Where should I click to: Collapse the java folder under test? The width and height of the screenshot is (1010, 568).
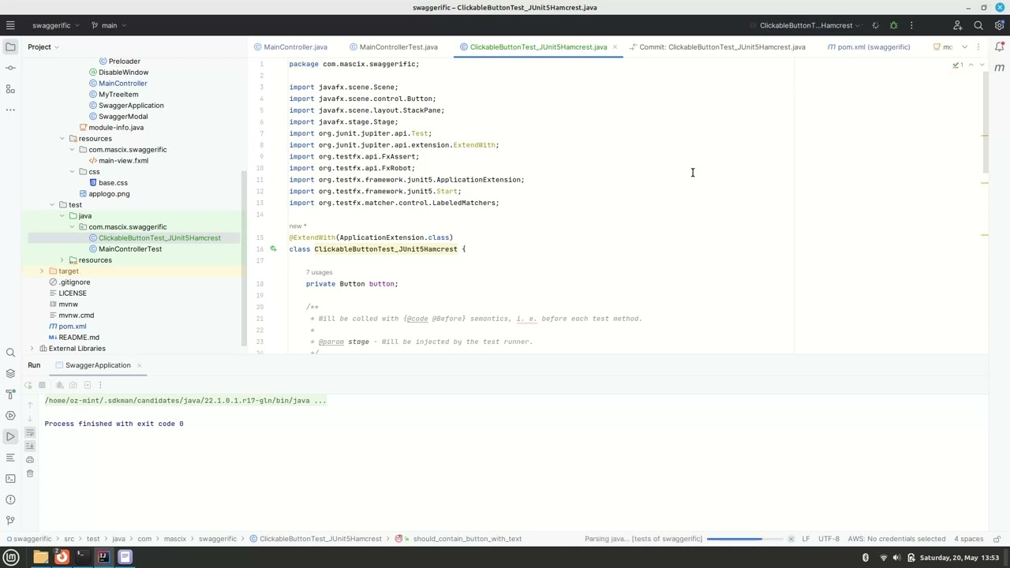pos(62,216)
